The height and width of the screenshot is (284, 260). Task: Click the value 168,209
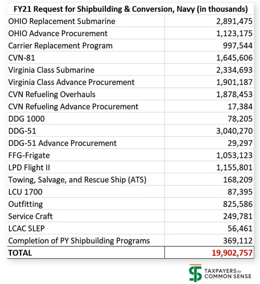point(238,180)
